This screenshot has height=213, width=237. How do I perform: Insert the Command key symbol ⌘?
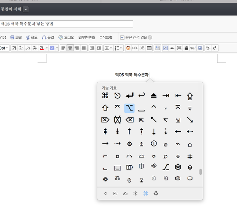(x=105, y=95)
